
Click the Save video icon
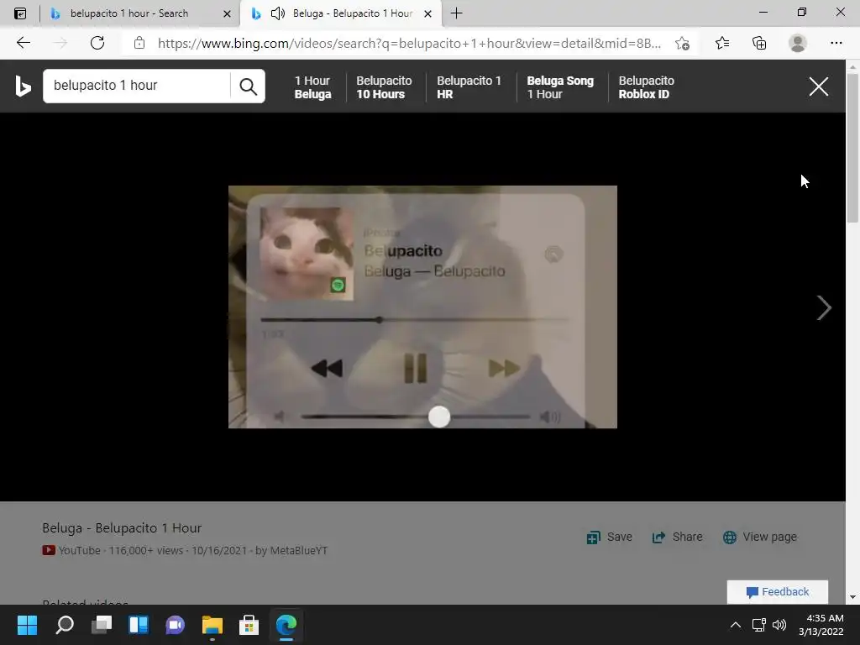coord(593,537)
